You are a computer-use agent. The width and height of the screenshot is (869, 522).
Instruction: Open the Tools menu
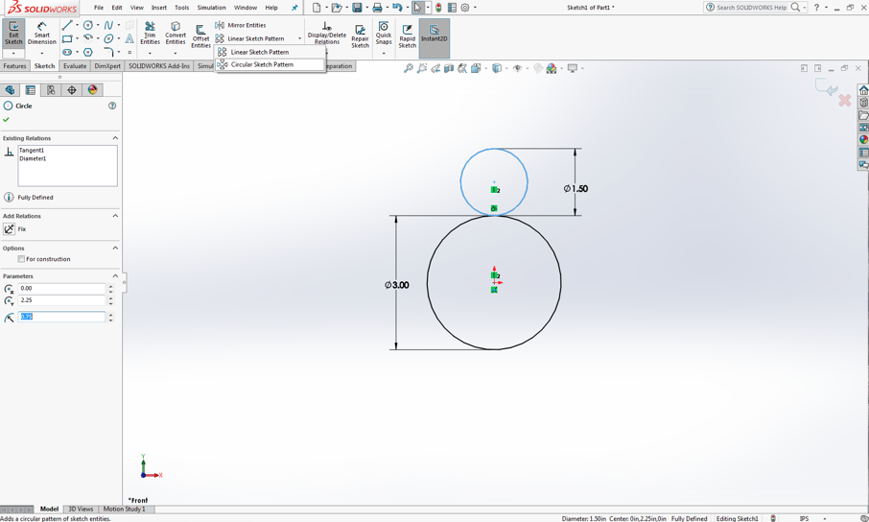point(182,8)
